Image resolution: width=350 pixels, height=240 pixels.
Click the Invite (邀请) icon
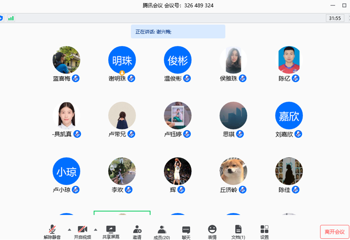click(x=137, y=231)
